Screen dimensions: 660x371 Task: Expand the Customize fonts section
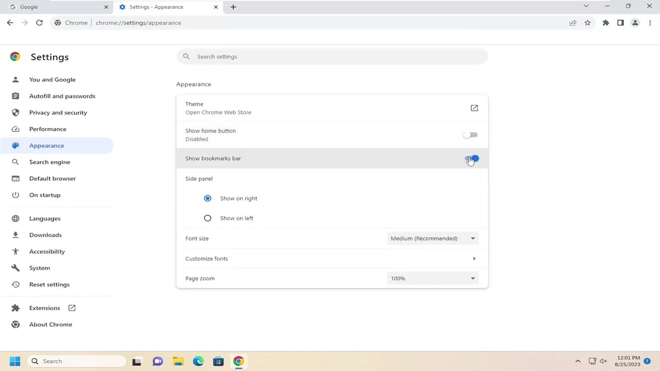332,259
